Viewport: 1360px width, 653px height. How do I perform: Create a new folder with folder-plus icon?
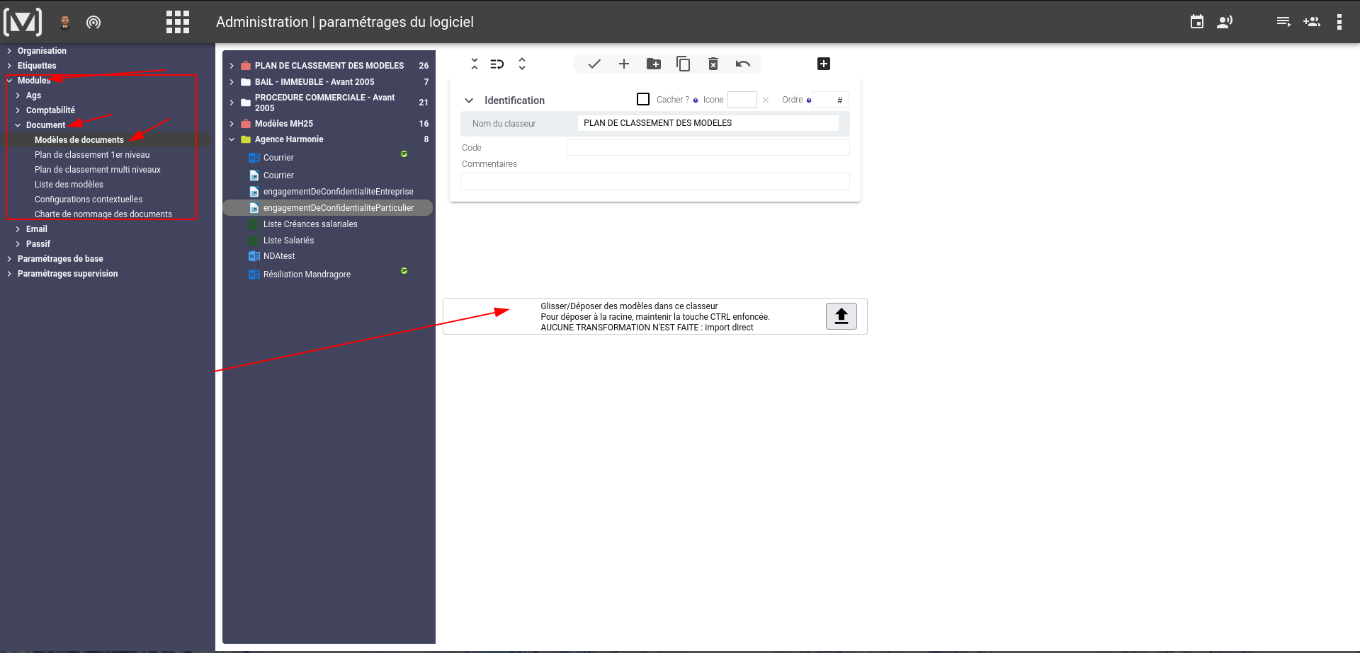point(654,64)
